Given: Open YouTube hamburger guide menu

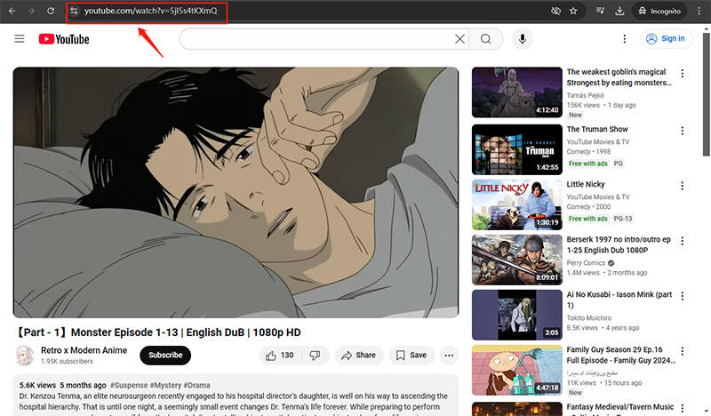Looking at the screenshot, I should click(x=20, y=39).
